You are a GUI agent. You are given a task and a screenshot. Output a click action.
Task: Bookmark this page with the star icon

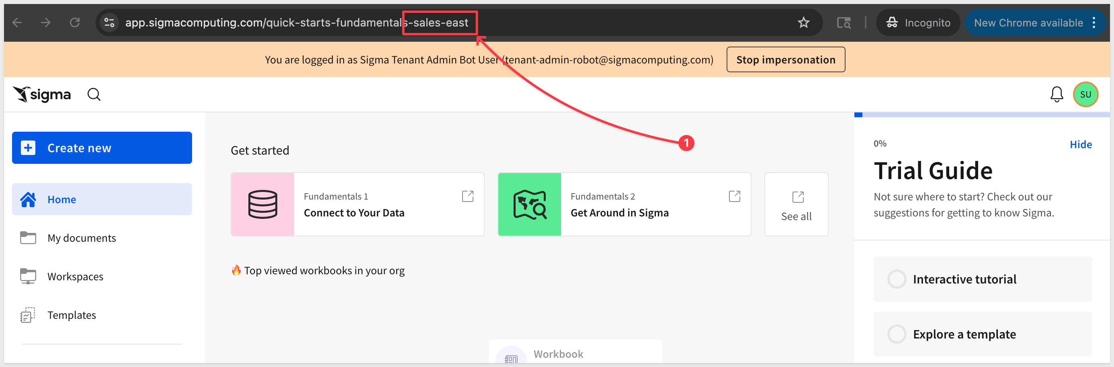(803, 22)
